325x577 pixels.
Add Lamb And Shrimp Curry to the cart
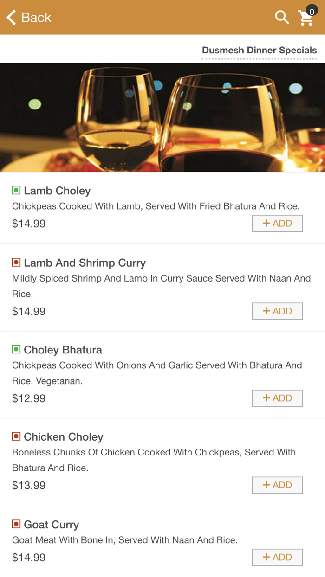tap(277, 311)
